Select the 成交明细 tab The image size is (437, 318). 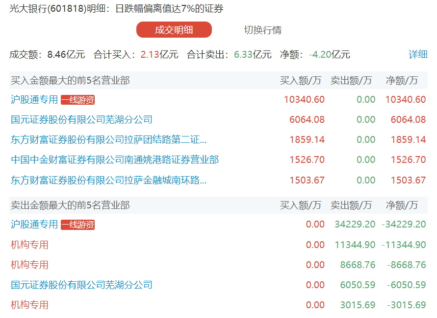tap(174, 30)
